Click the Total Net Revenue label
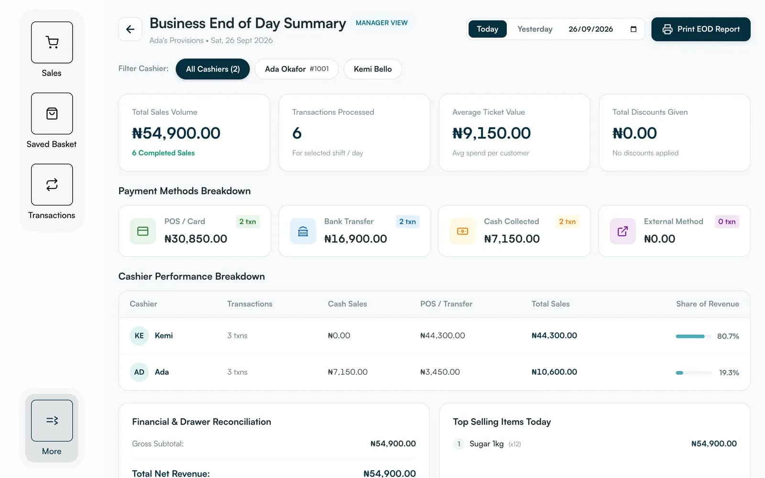The width and height of the screenshot is (765, 478). 171,473
